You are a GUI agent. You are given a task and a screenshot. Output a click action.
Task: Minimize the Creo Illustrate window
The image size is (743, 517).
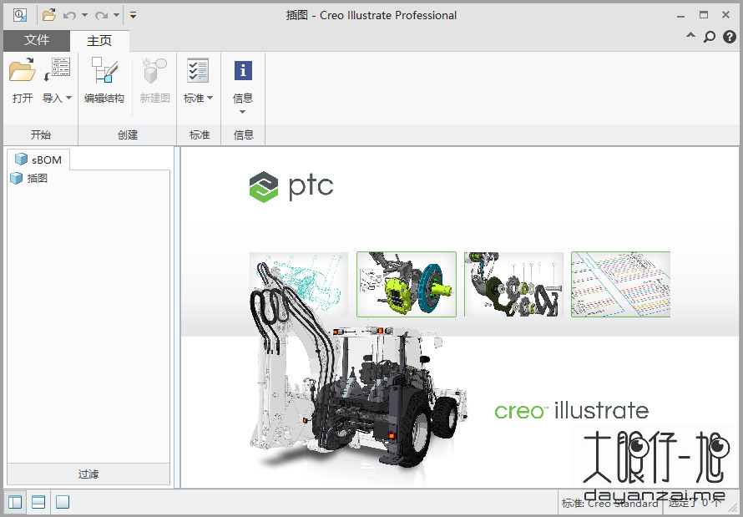tap(681, 15)
